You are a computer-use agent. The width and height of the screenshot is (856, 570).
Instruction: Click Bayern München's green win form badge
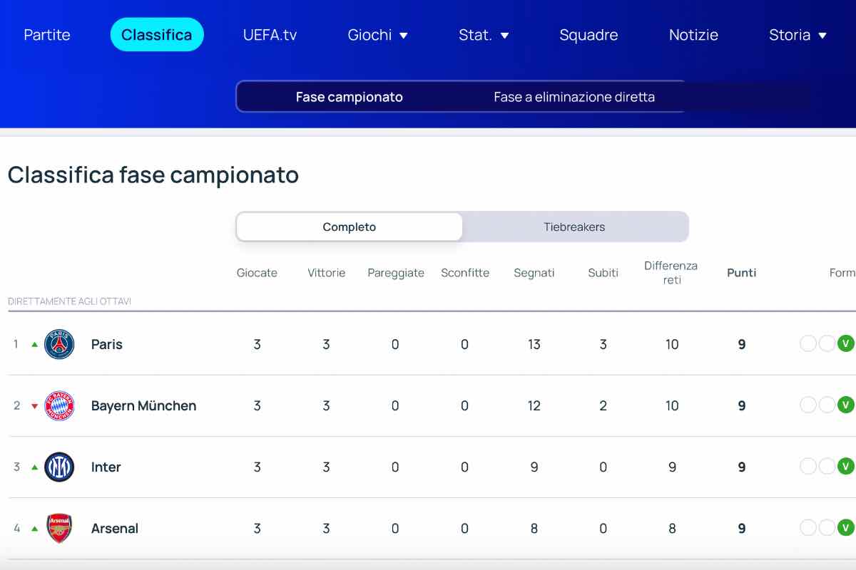point(845,405)
